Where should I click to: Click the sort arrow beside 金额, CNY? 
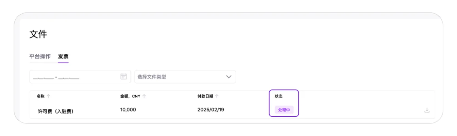(144, 96)
